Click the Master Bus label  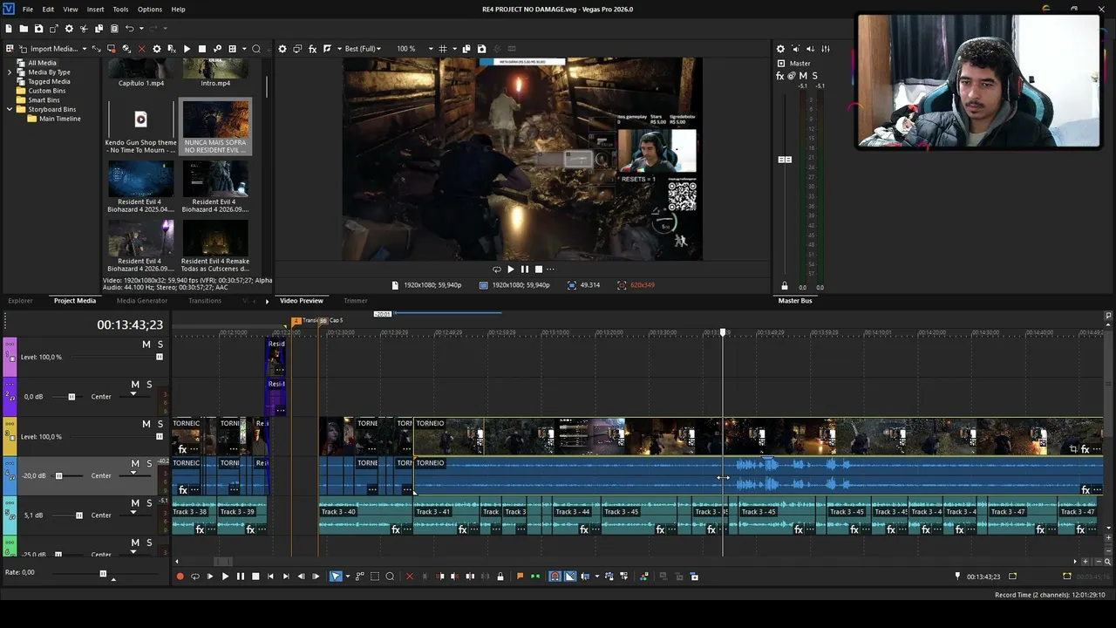point(795,301)
